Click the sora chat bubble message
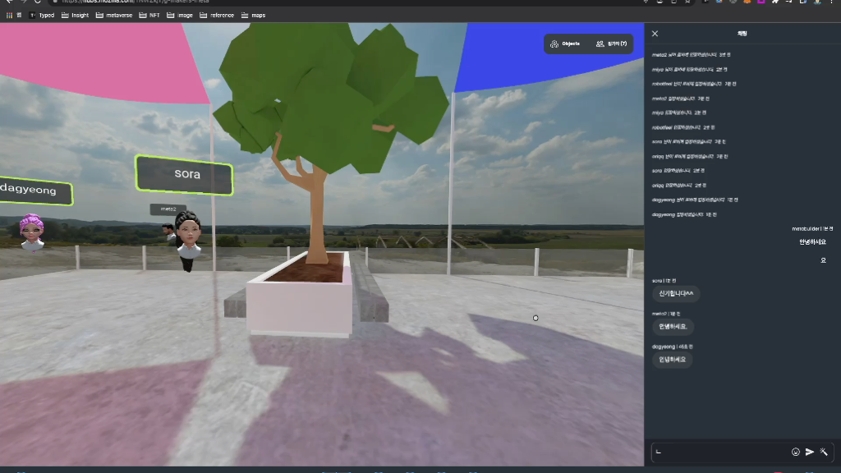 [x=677, y=294]
